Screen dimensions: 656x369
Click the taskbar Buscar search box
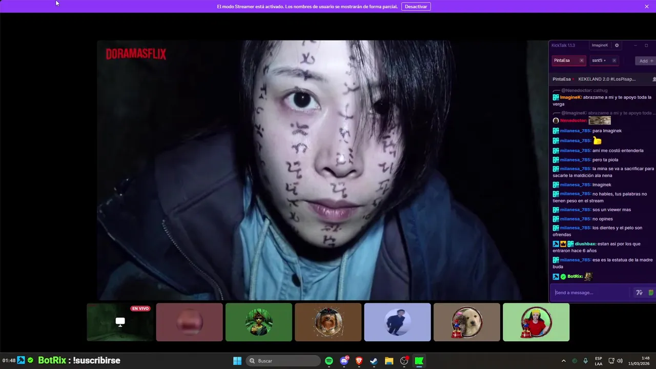tap(283, 361)
